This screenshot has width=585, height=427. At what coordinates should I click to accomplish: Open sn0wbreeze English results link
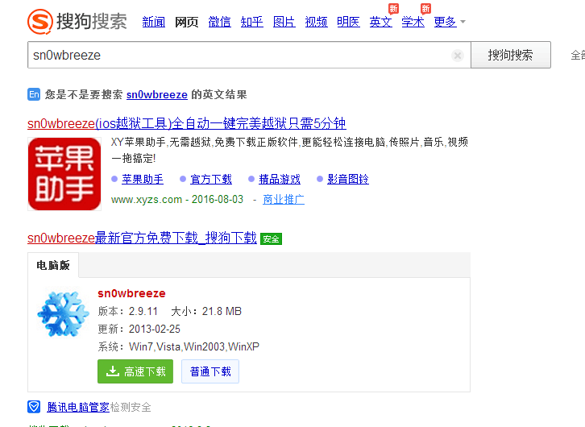tap(156, 95)
